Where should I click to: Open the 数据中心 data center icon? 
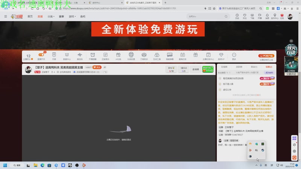click(x=67, y=56)
